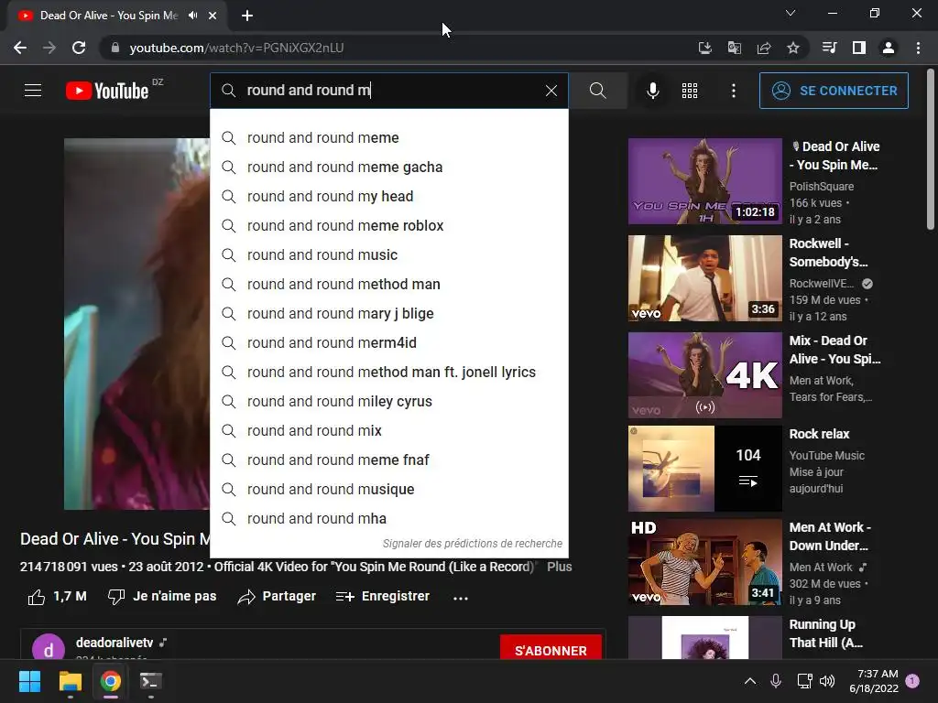Screen dimensions: 938x703
Task: Click in the search input field
Action: [x=388, y=91]
